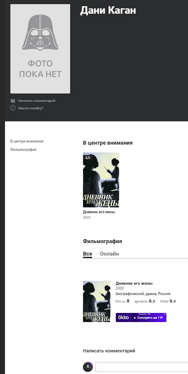Click the info icon beside Нашли ошибку
Viewport: 188px width, 374px height.
point(13,108)
